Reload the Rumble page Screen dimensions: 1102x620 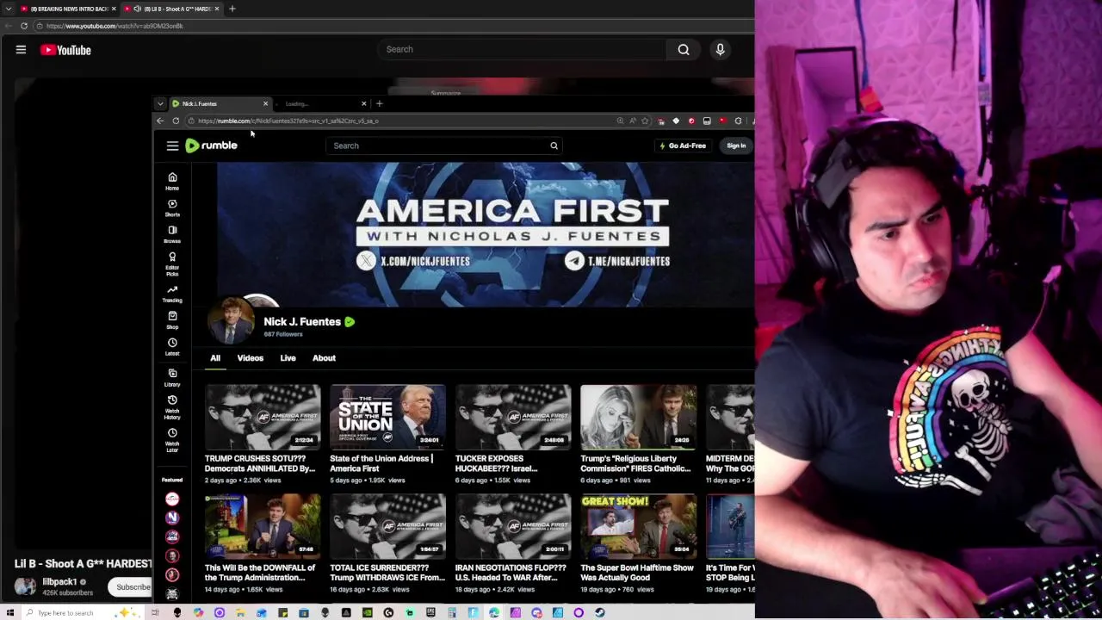click(176, 121)
